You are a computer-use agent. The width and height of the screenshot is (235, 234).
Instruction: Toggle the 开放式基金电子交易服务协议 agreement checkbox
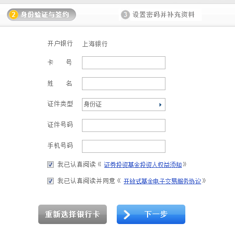point(50,181)
